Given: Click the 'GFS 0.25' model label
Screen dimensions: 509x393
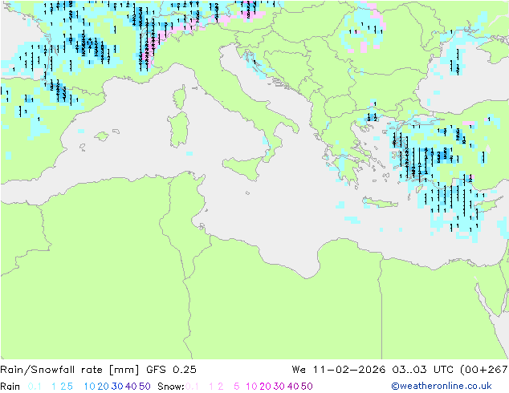Looking at the screenshot, I should point(171,370).
